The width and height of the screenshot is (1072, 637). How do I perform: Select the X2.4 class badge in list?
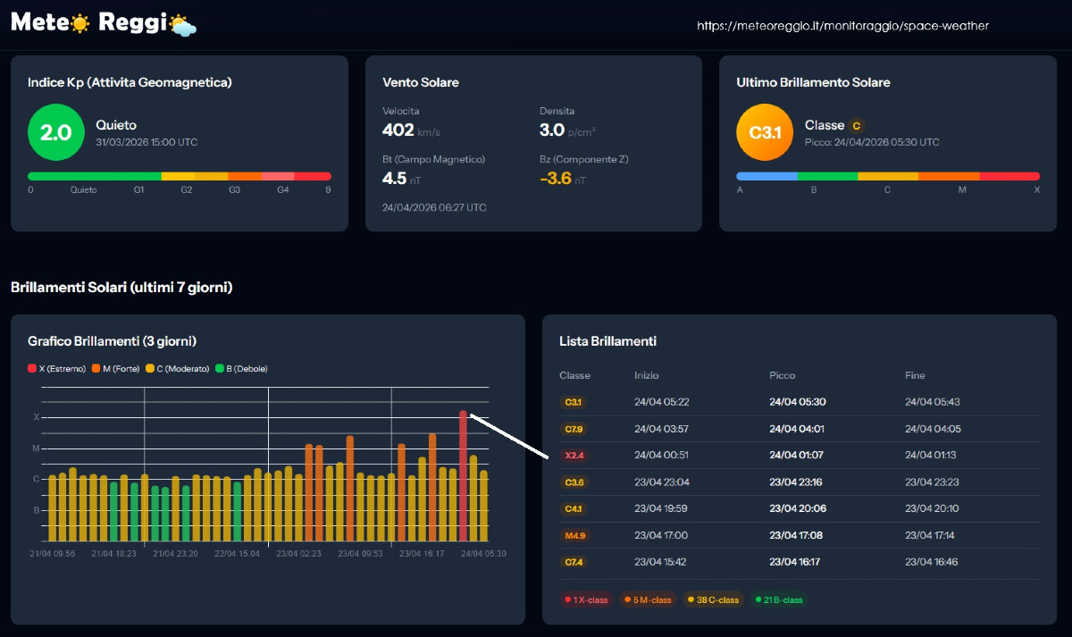573,455
